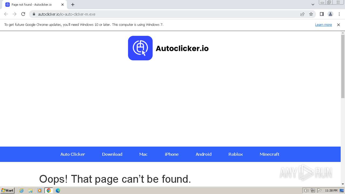
Task: Open the Chrome profile avatar
Action: click(x=330, y=14)
